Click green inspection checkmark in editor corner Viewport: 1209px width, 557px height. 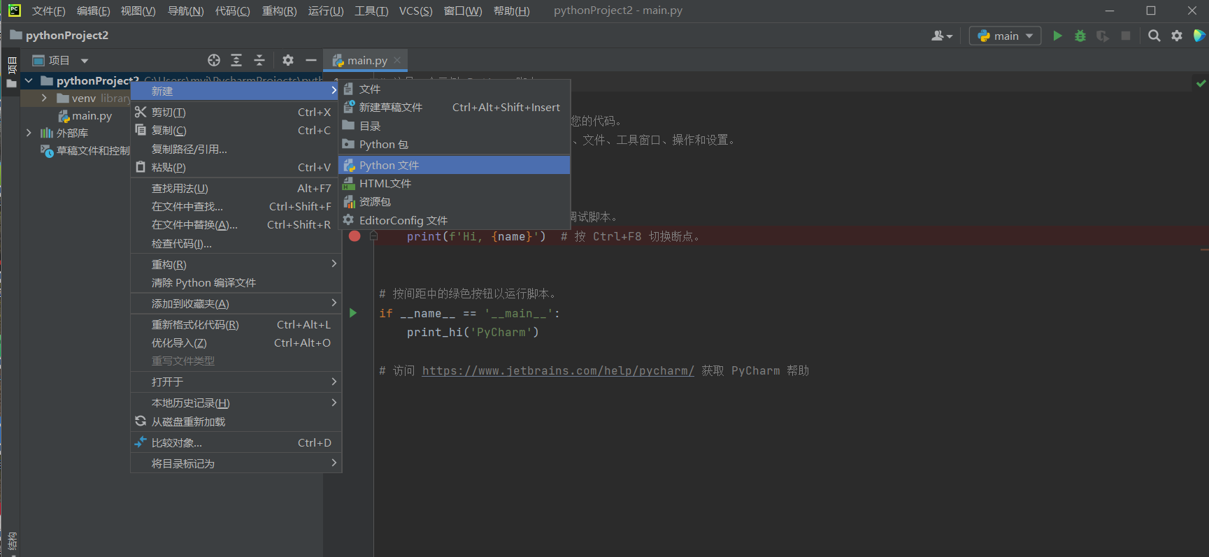click(x=1201, y=83)
